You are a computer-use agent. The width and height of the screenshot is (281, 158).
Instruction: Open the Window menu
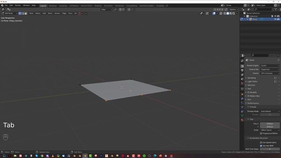point(26,6)
